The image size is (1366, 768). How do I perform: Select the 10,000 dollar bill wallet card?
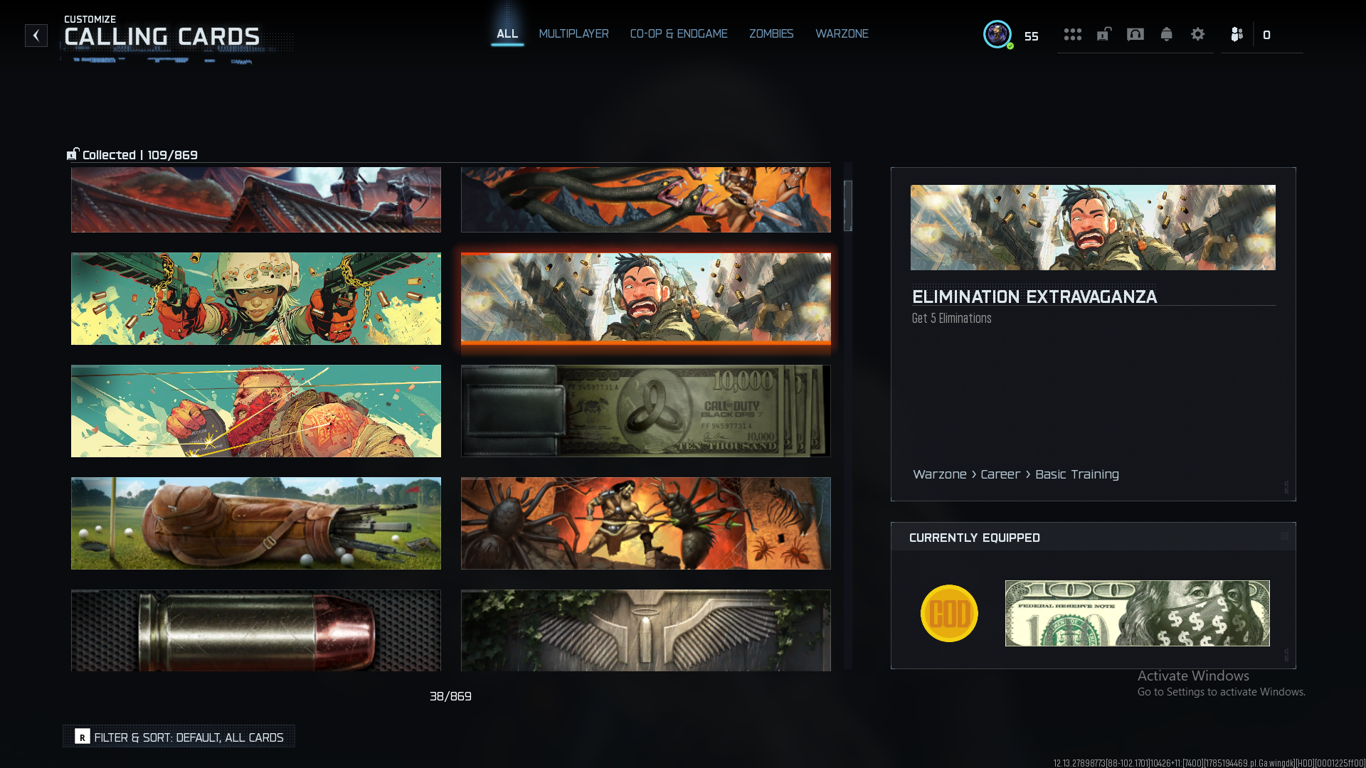[646, 411]
